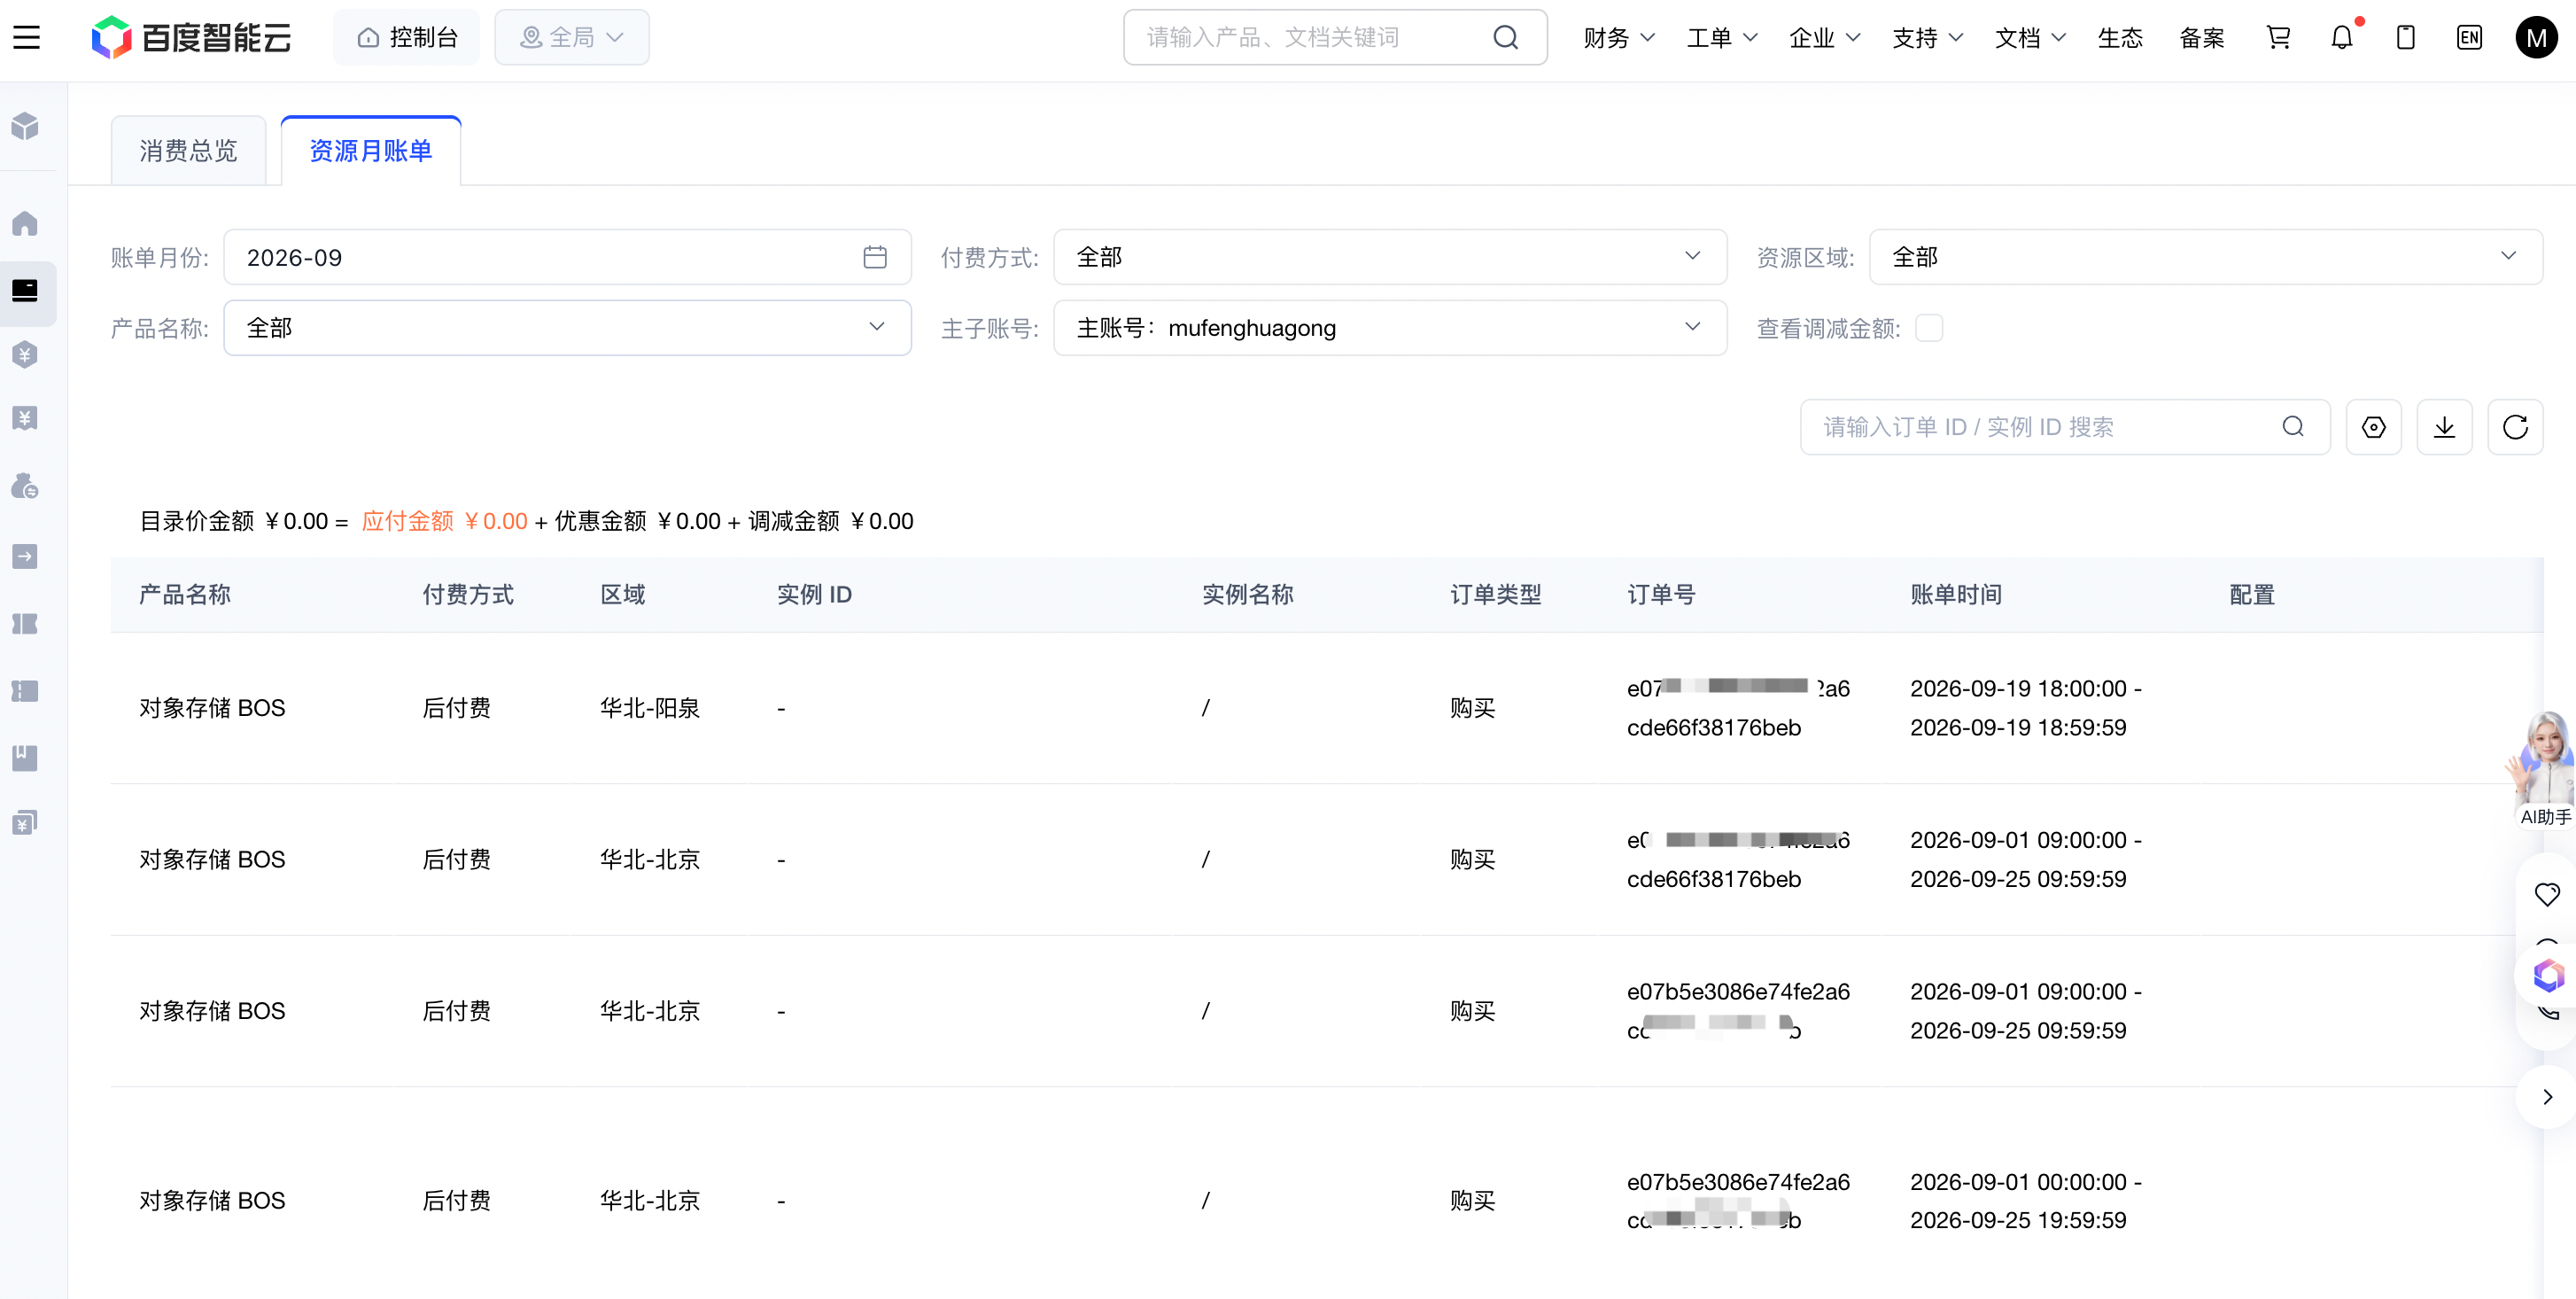Open the 全局 region selector
Screen dimensions: 2576x1299
[572, 38]
